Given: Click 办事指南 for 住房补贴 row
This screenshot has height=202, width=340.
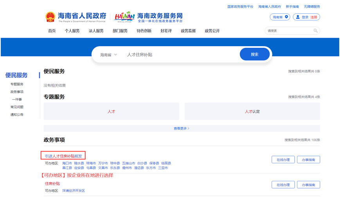Looking at the screenshot, I should [x=309, y=185].
